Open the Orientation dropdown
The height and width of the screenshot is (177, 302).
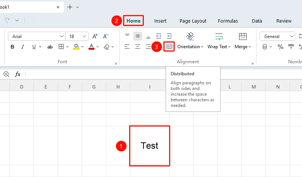click(202, 47)
